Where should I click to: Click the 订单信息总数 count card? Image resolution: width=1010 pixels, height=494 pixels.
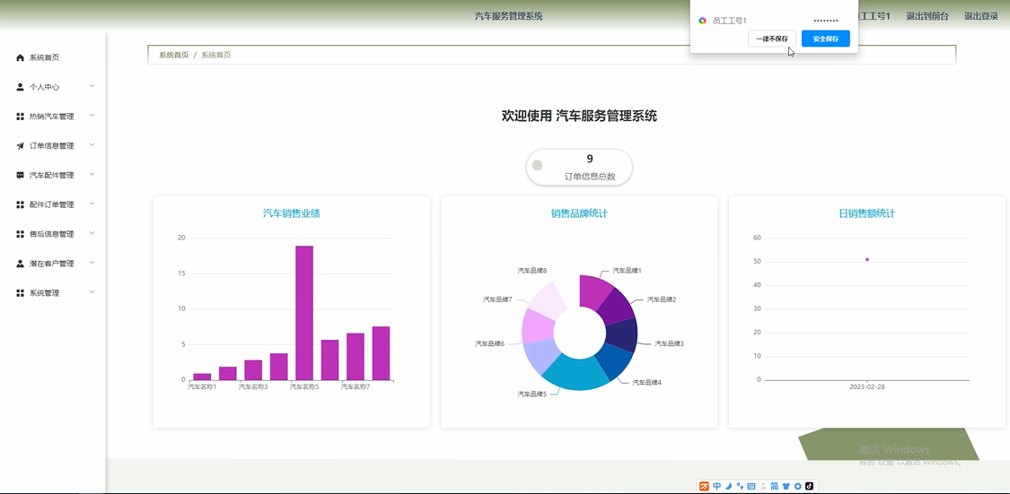pos(579,168)
